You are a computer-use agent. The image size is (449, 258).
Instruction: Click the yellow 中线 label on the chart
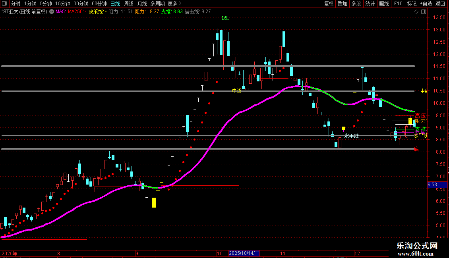point(237,90)
